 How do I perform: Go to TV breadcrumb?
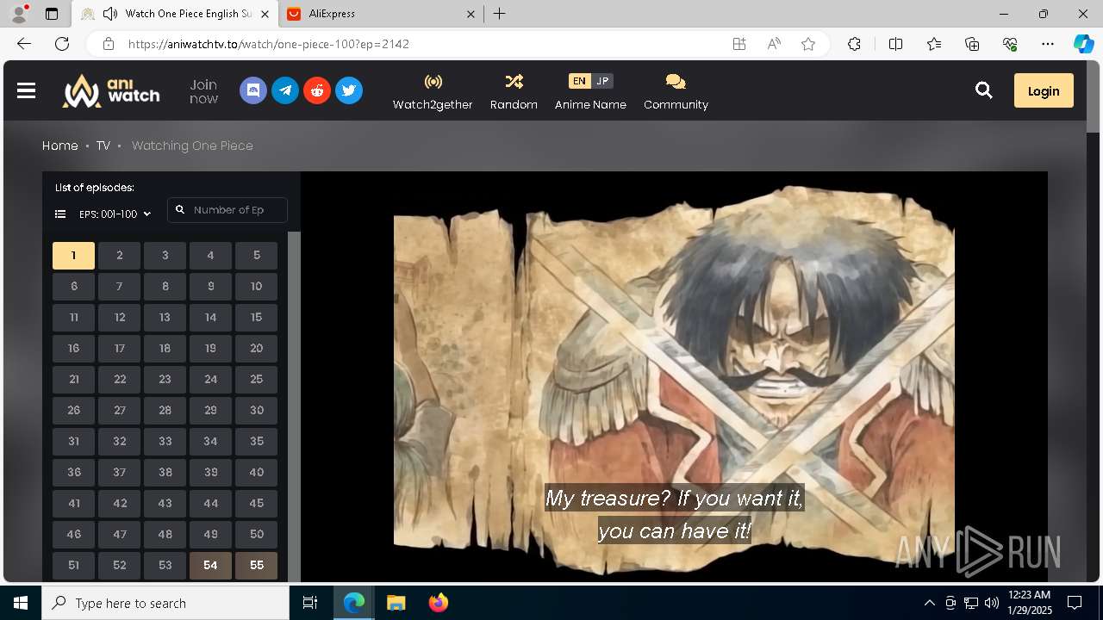[x=103, y=146]
